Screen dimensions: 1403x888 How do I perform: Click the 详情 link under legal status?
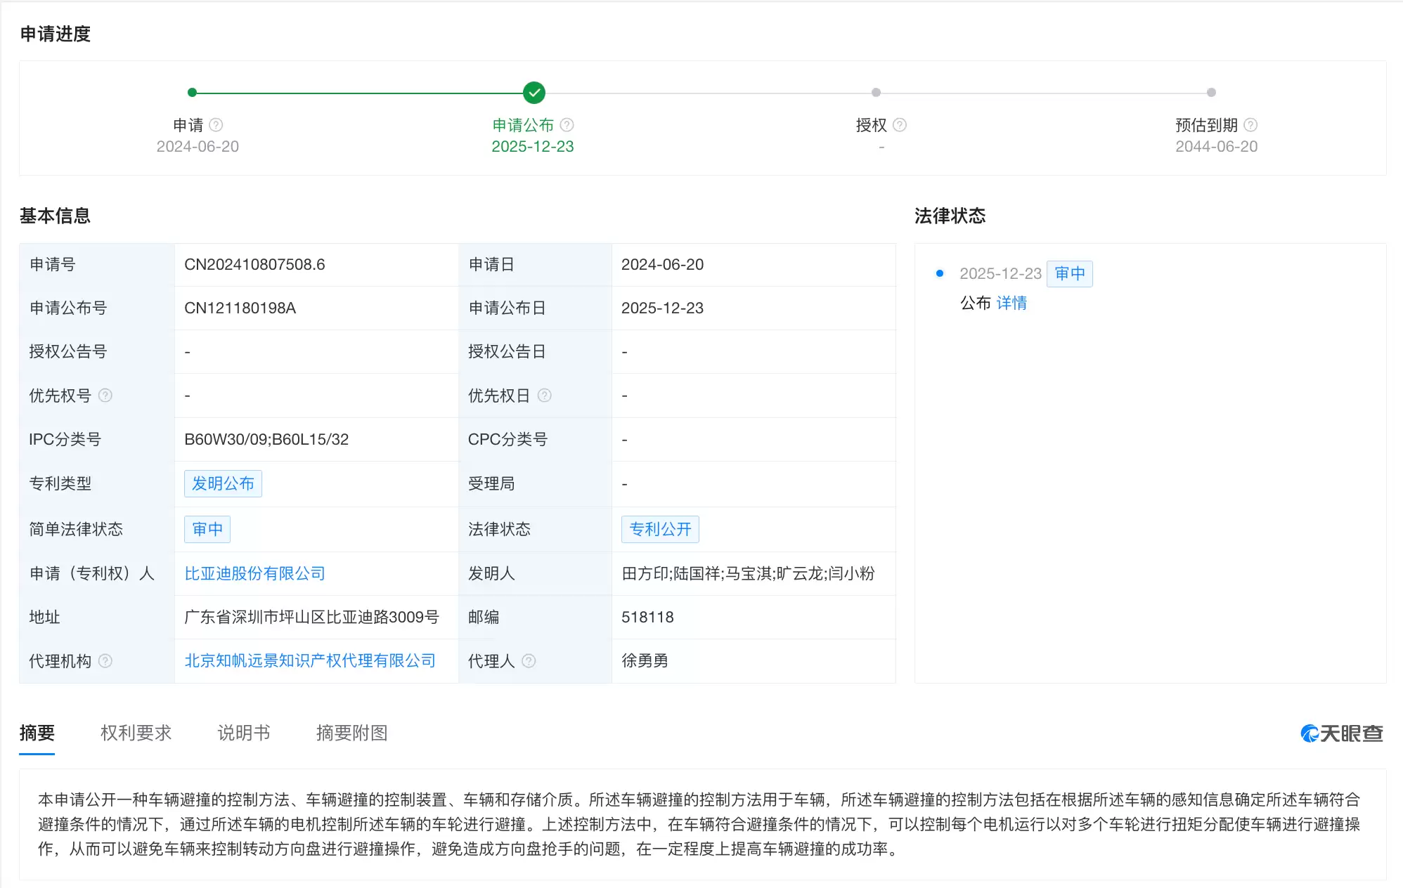click(x=1012, y=303)
